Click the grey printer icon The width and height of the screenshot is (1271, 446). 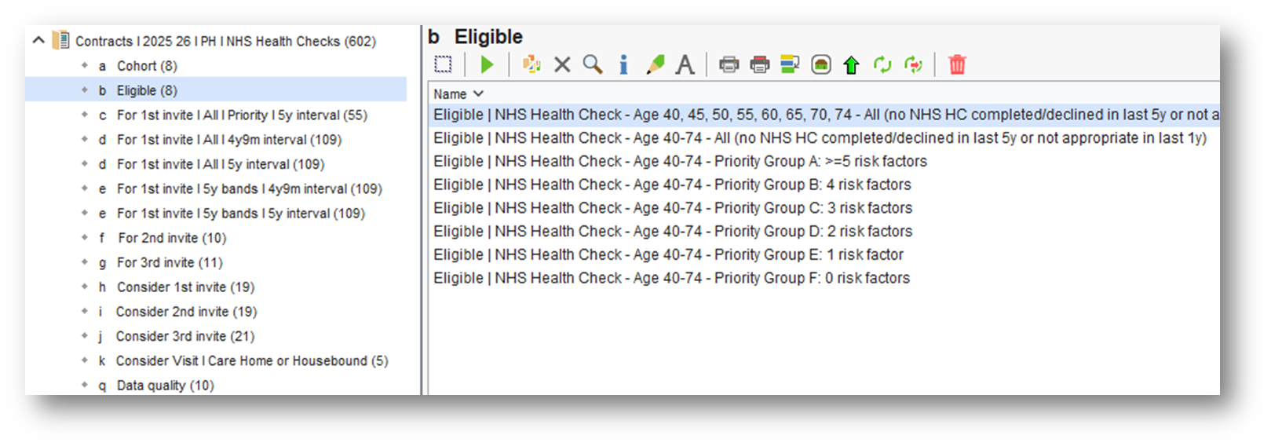click(729, 64)
